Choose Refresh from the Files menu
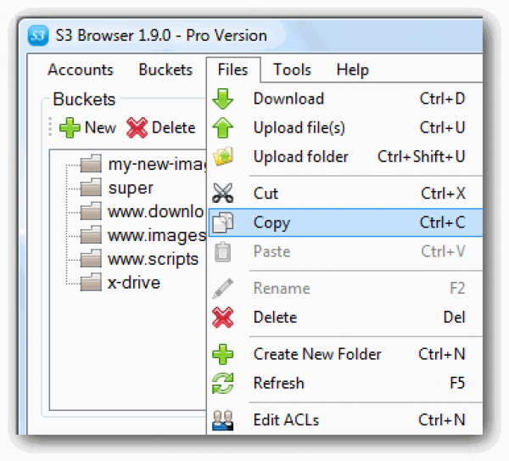This screenshot has height=461, width=509. pyautogui.click(x=344, y=383)
